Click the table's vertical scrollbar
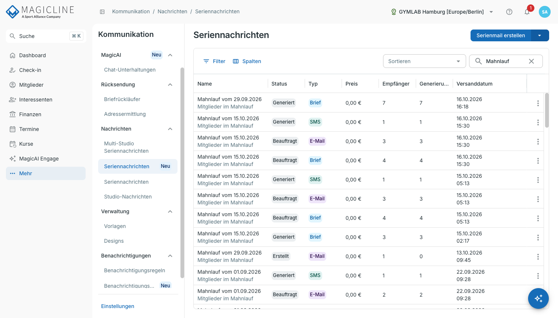Image resolution: width=558 pixels, height=318 pixels. point(547,110)
